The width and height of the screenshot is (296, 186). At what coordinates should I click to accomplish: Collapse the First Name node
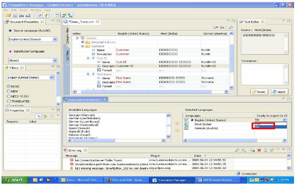coord(88,74)
